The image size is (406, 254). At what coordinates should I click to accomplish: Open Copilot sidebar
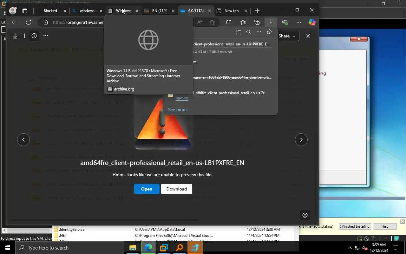[x=312, y=22]
